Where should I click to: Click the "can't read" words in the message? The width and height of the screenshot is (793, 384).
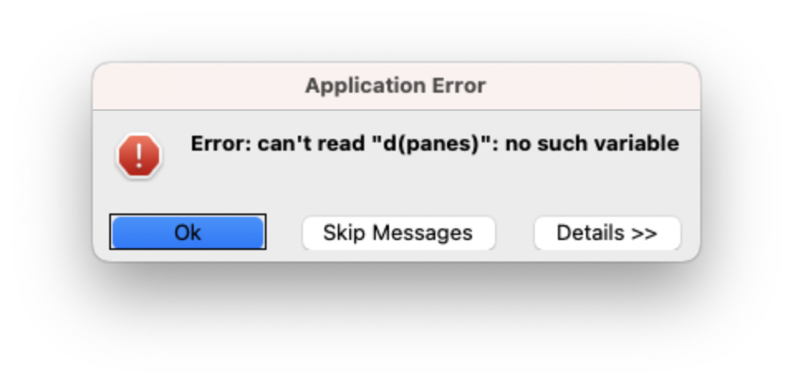pos(311,144)
